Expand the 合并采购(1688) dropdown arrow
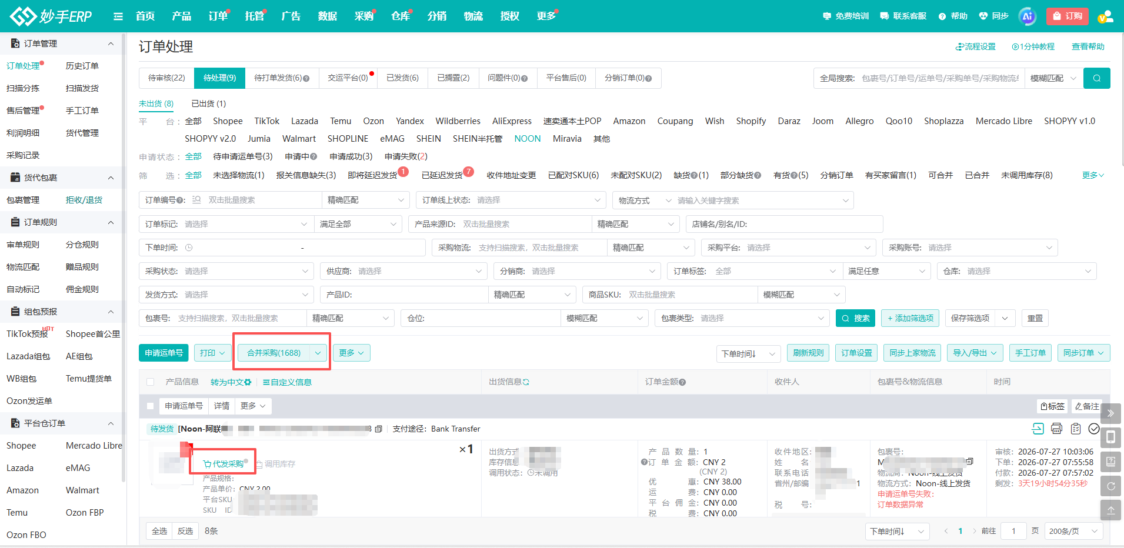 tap(318, 353)
